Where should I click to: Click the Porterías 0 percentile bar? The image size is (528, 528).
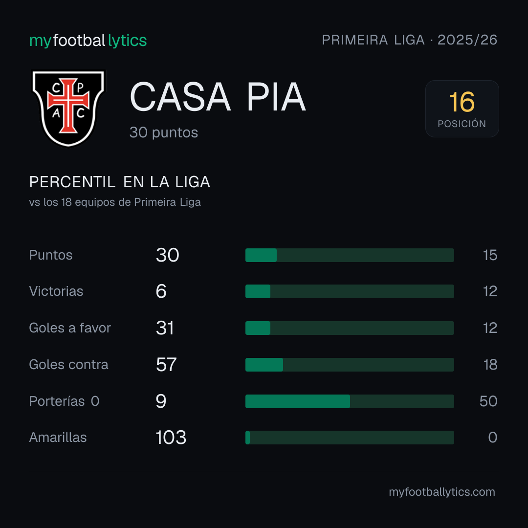point(350,401)
